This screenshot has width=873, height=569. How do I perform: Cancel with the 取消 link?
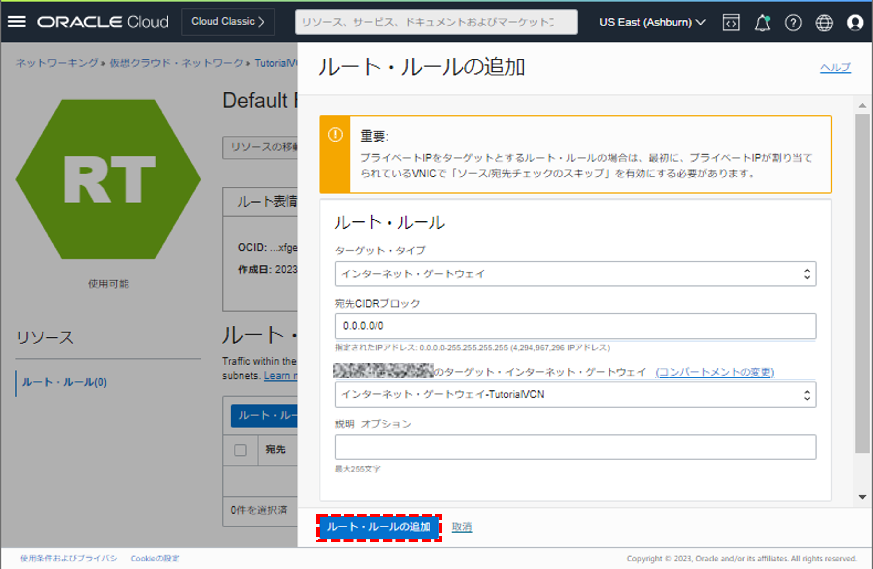pyautogui.click(x=462, y=527)
